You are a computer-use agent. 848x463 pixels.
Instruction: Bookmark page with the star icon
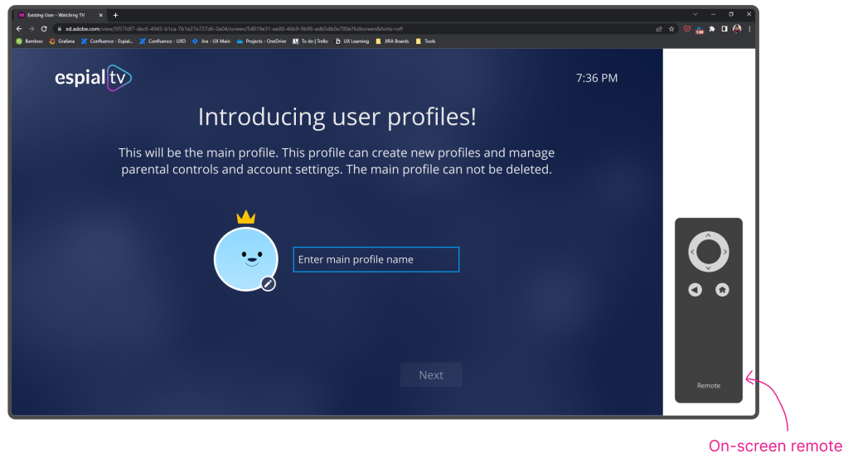coord(671,28)
